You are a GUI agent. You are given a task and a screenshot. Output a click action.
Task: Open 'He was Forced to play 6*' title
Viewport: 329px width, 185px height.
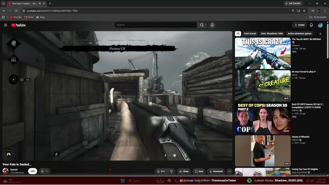pyautogui.click(x=304, y=72)
